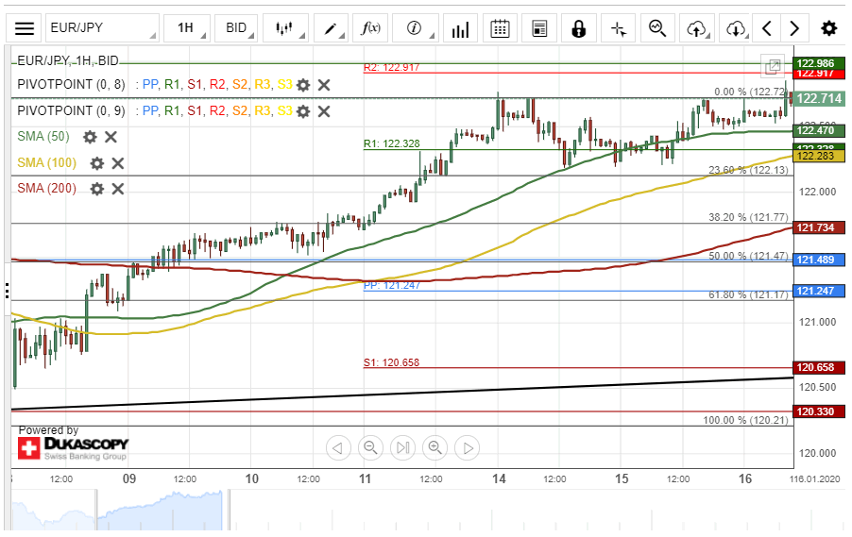Toggle the chart lock icon
The image size is (852, 537).
578,28
